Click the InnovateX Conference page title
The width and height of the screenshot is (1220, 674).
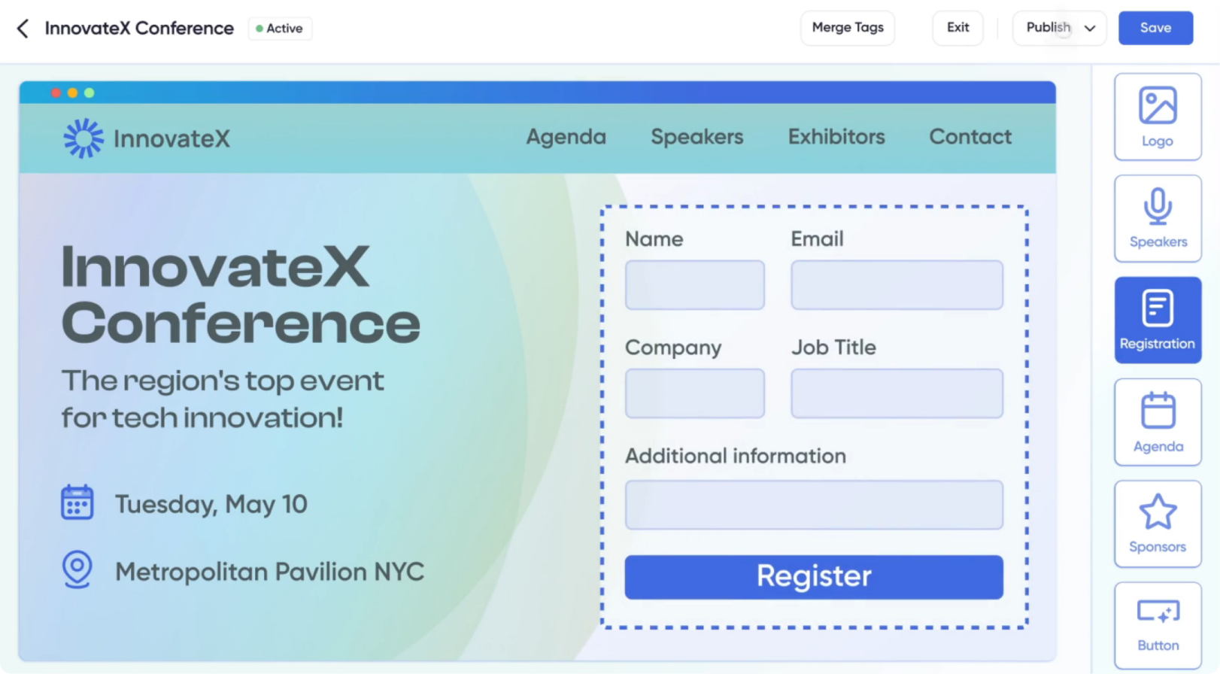click(139, 29)
